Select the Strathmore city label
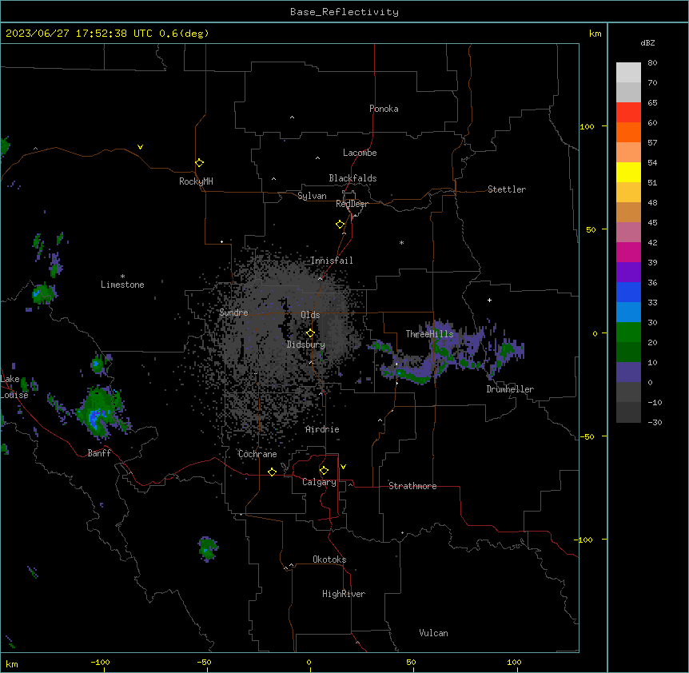Image resolution: width=689 pixels, height=673 pixels. [x=412, y=486]
